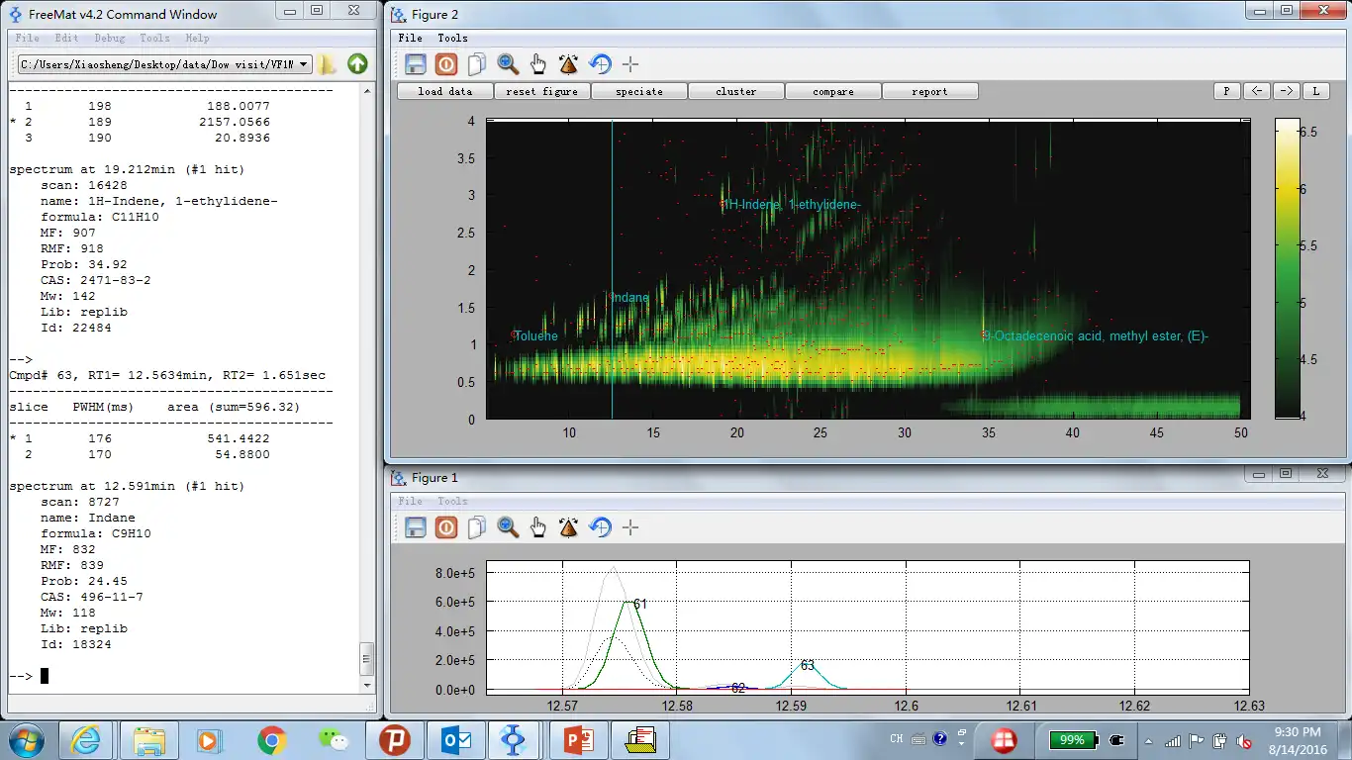Click the Save icon in Figure 1 toolbar

click(416, 527)
